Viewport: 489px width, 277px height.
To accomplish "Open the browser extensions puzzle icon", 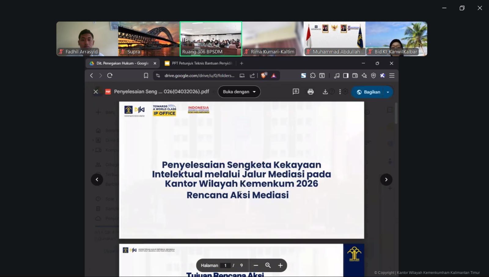I will (x=313, y=76).
